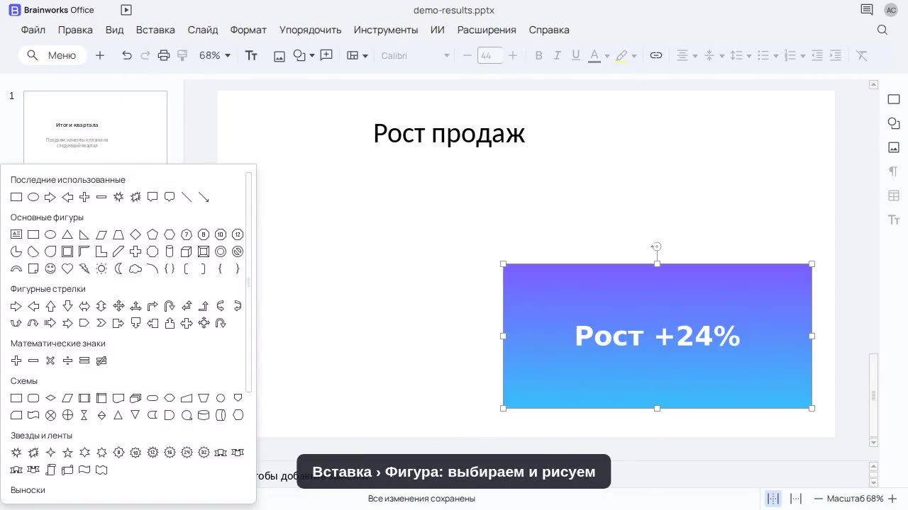Image resolution: width=908 pixels, height=510 pixels.
Task: Click the font size field showing 44
Action: pos(490,55)
